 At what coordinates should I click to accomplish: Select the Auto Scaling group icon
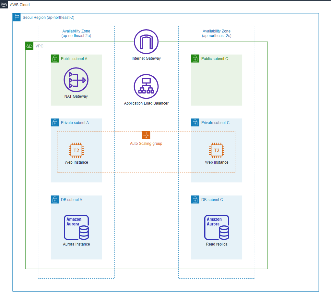[x=146, y=135]
